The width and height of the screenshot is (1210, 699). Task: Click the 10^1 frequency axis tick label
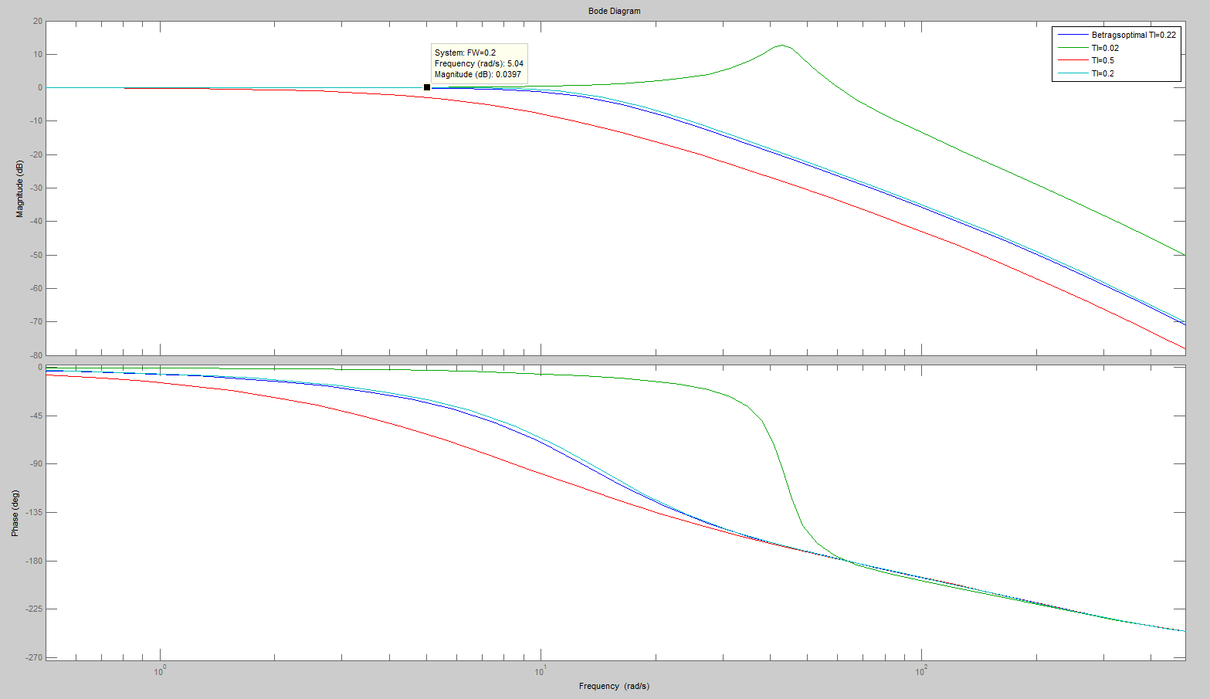coord(540,671)
